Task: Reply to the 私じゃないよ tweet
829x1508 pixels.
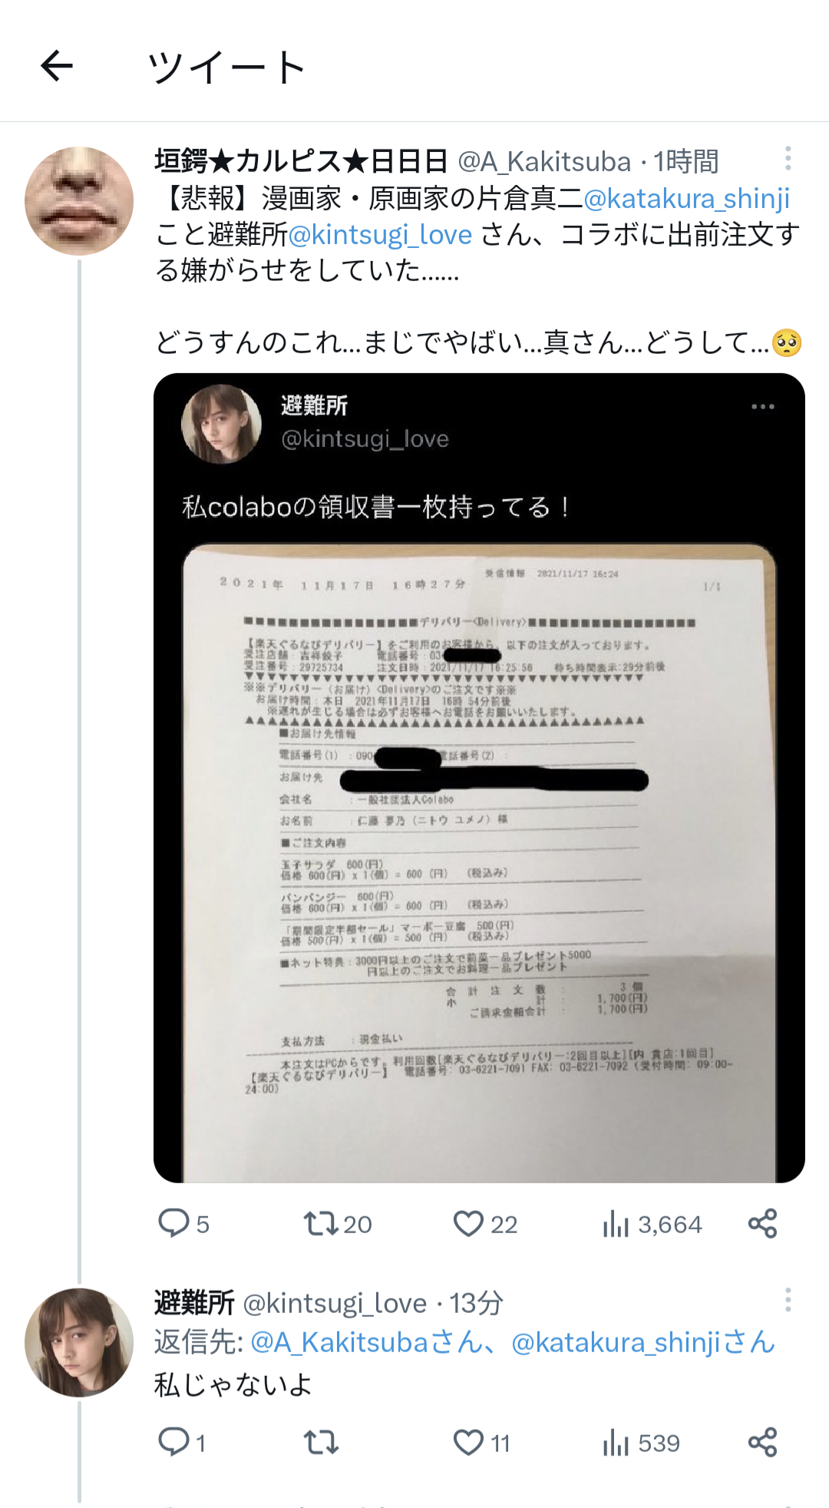Action: point(173,1442)
